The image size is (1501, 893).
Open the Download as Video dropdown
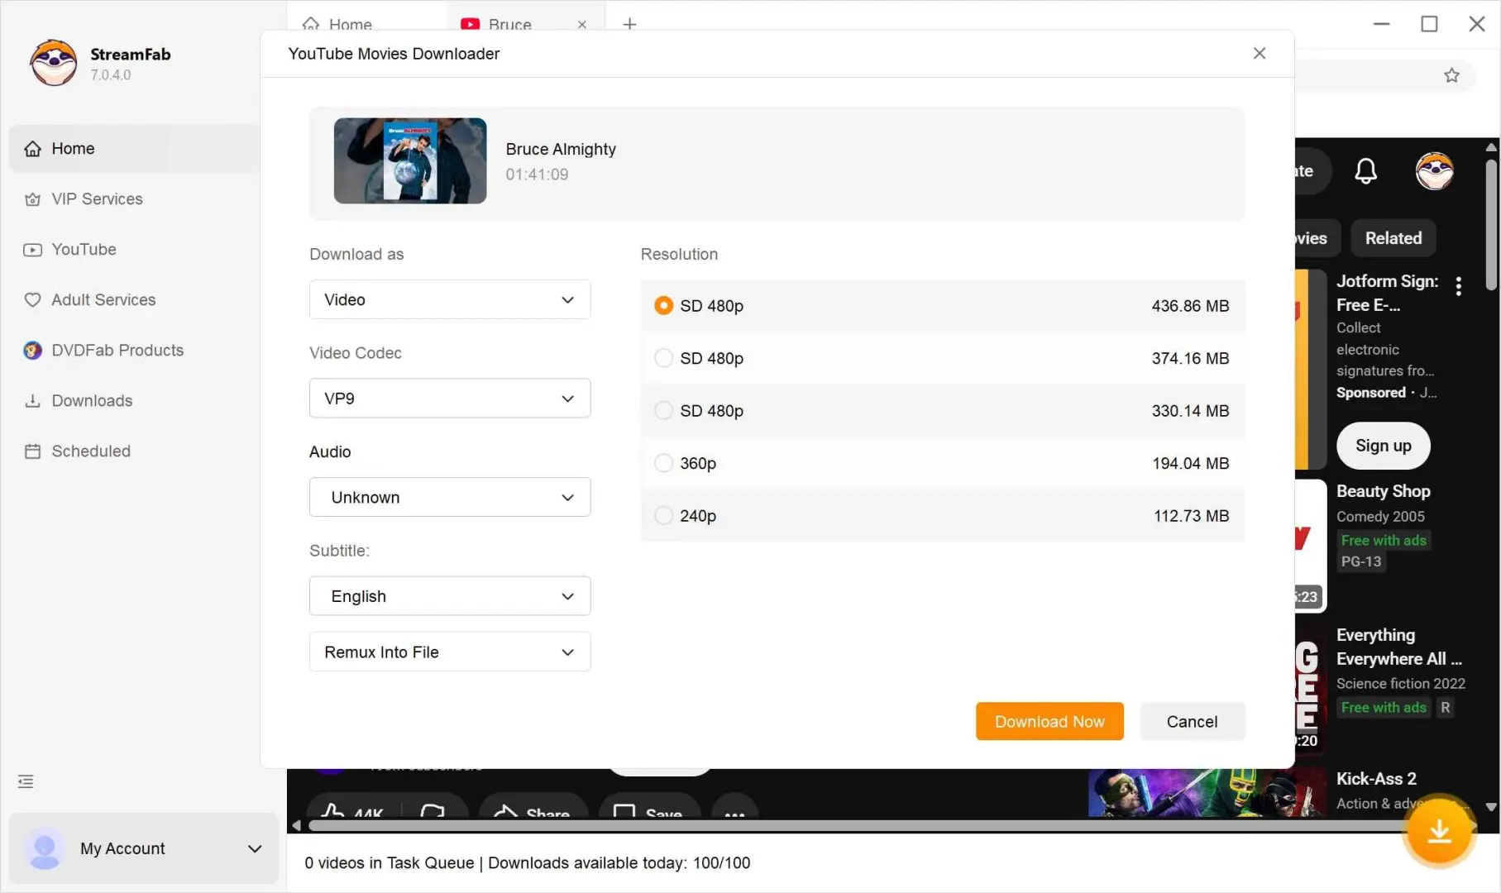click(450, 299)
